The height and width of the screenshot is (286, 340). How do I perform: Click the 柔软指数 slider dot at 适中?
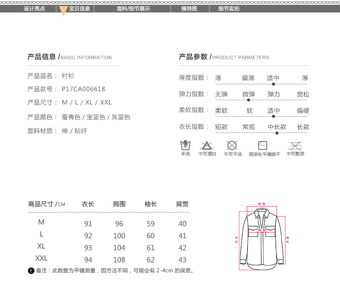click(x=273, y=117)
